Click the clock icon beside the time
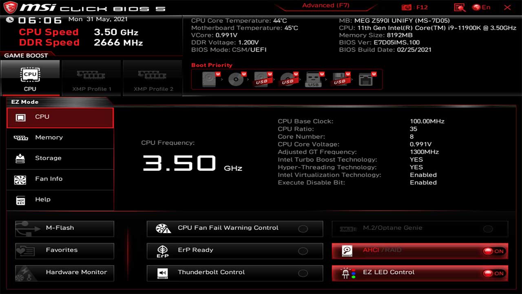 click(10, 20)
